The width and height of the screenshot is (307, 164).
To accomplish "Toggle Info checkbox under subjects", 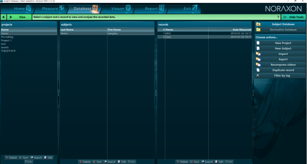I will (131, 162).
